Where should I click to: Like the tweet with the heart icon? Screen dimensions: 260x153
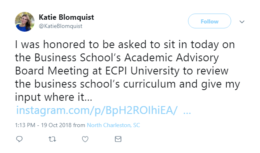[x=85, y=139]
